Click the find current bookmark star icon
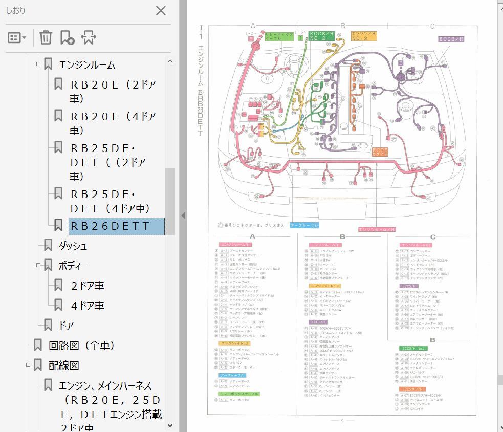503x432 pixels. click(89, 37)
